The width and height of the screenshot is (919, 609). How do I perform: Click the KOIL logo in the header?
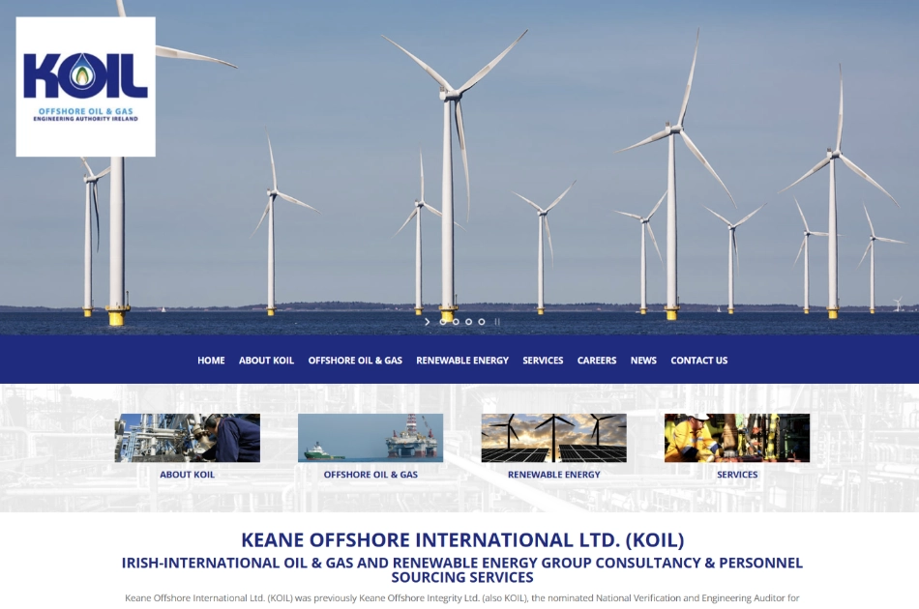tap(85, 87)
